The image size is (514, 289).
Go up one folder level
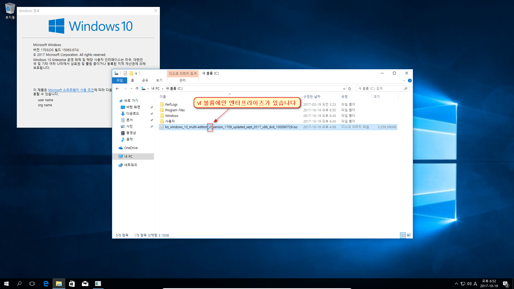[x=137, y=89]
